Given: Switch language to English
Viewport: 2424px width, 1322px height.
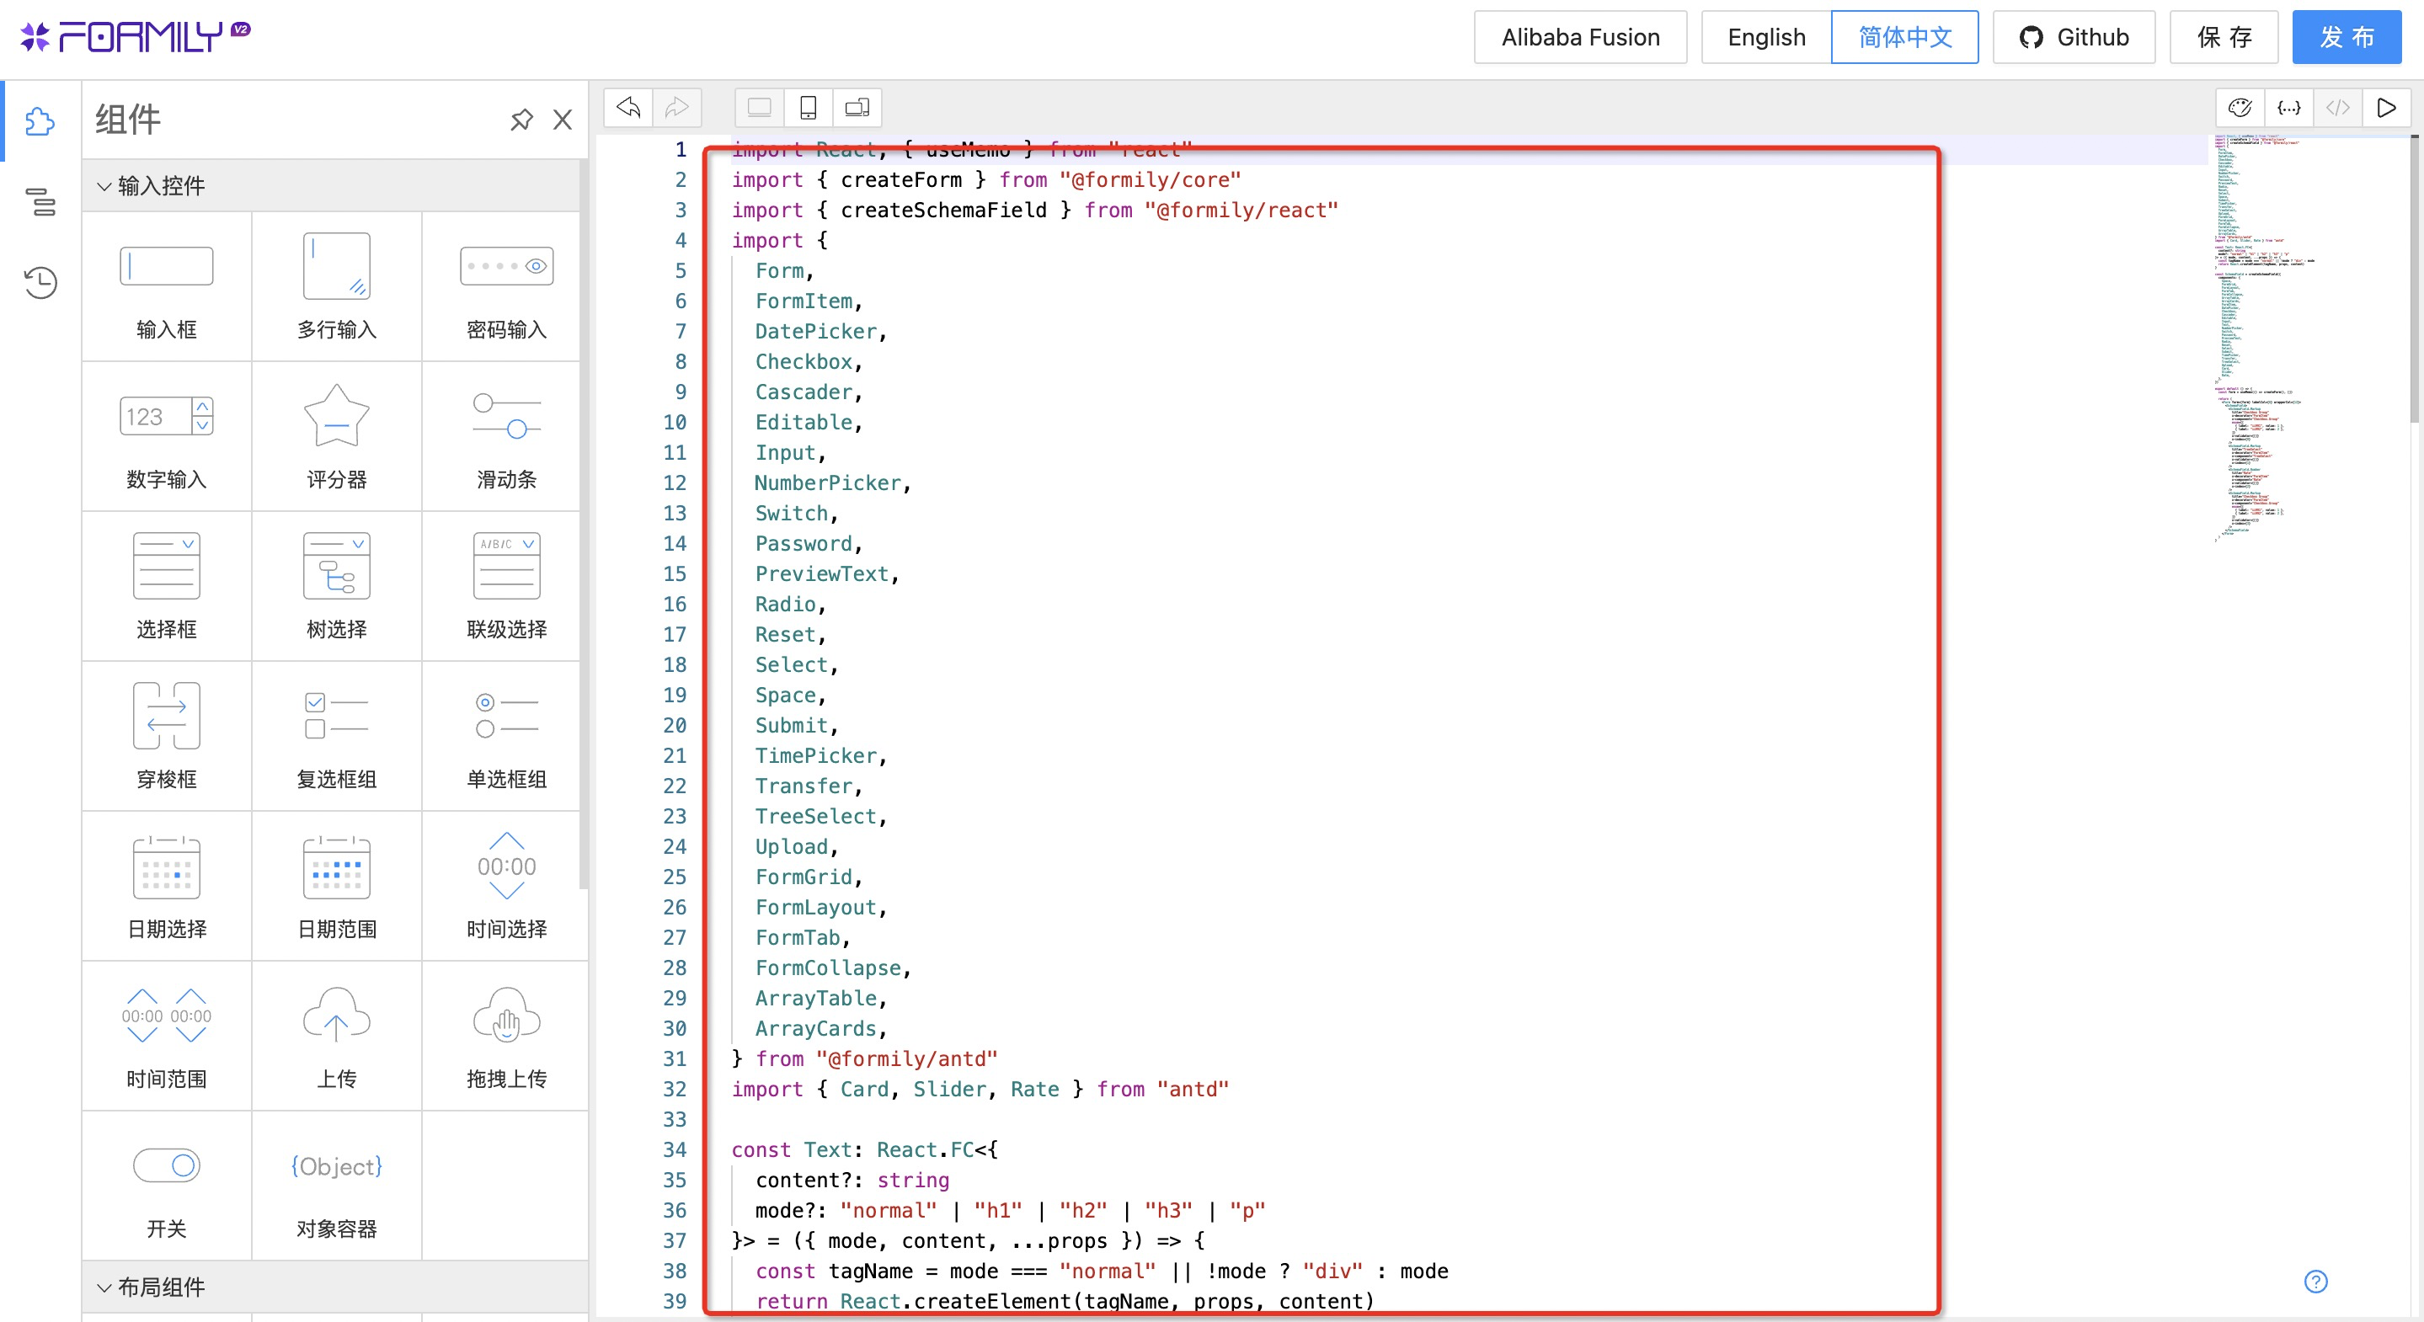Looking at the screenshot, I should [1765, 38].
